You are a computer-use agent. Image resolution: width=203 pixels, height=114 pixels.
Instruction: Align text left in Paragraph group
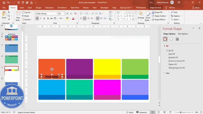tap(81, 18)
